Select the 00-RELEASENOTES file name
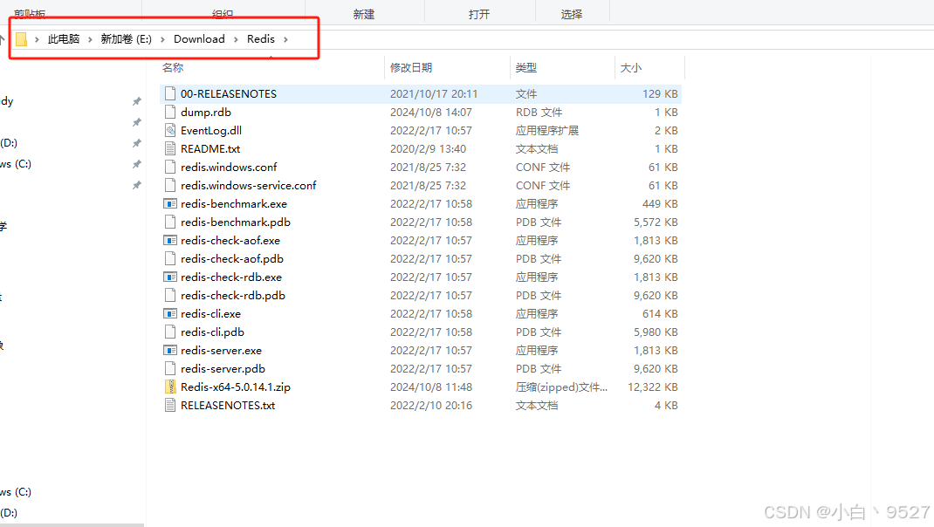934x527 pixels. 229,93
